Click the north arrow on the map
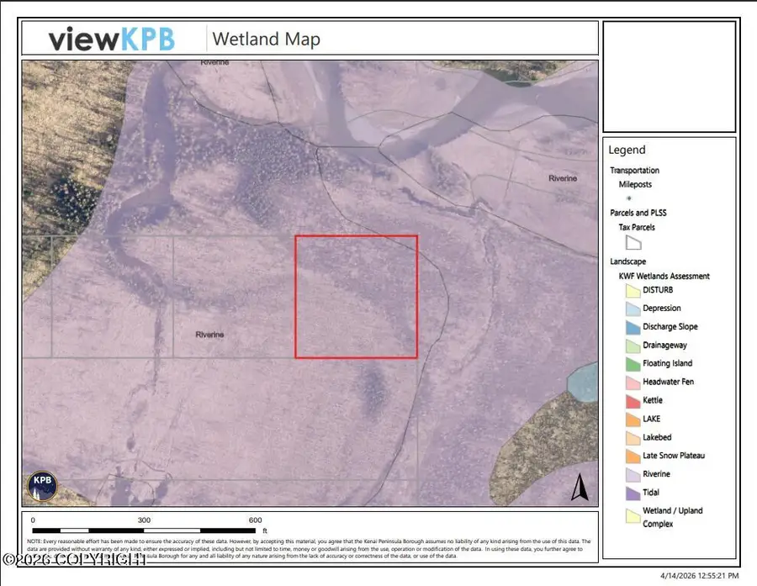Image resolution: width=757 pixels, height=586 pixels. [x=579, y=487]
